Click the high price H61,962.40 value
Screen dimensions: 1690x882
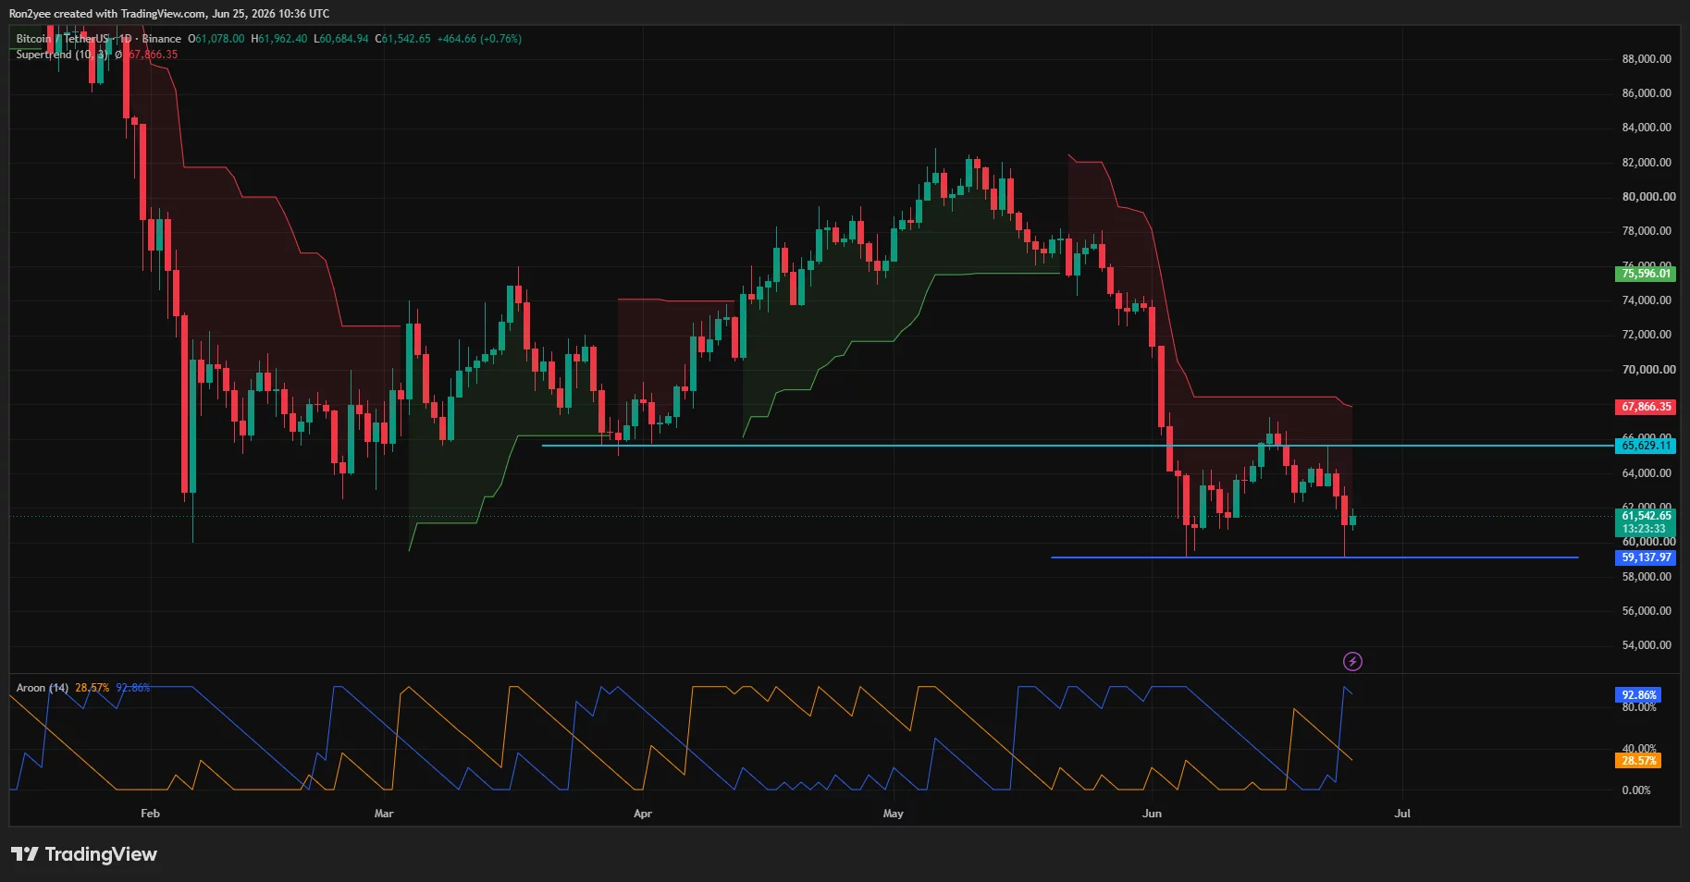[x=279, y=39]
